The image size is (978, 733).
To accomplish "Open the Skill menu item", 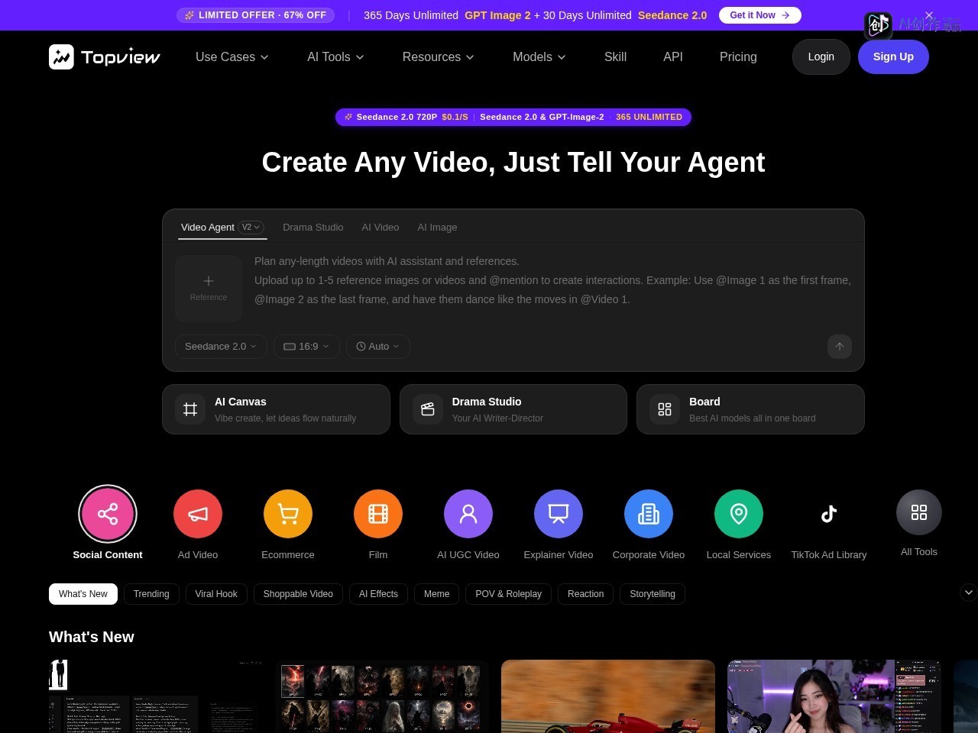I will coord(615,57).
